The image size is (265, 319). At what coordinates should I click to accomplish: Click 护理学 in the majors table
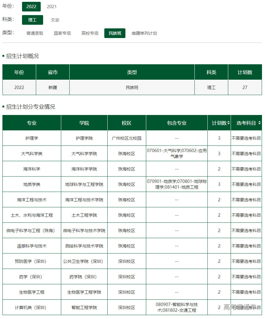[32, 138]
